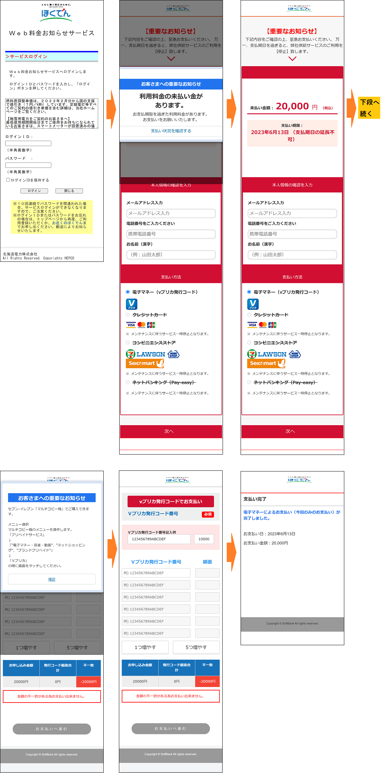The image size is (383, 773).
Task: Click the 7-Eleven logo on the 20,000円 unpaid screen
Action: (x=252, y=354)
